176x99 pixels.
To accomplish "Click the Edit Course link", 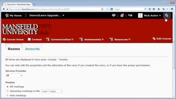I will (164, 38).
